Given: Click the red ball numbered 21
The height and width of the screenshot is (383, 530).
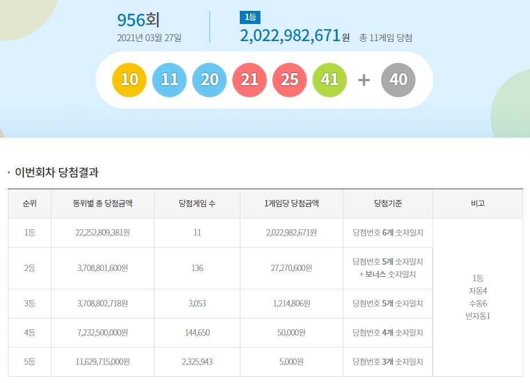Looking at the screenshot, I should (x=250, y=79).
